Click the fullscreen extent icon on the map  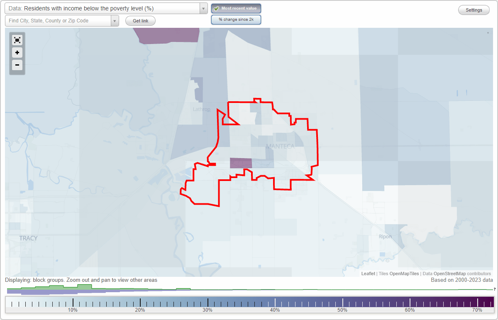point(17,40)
